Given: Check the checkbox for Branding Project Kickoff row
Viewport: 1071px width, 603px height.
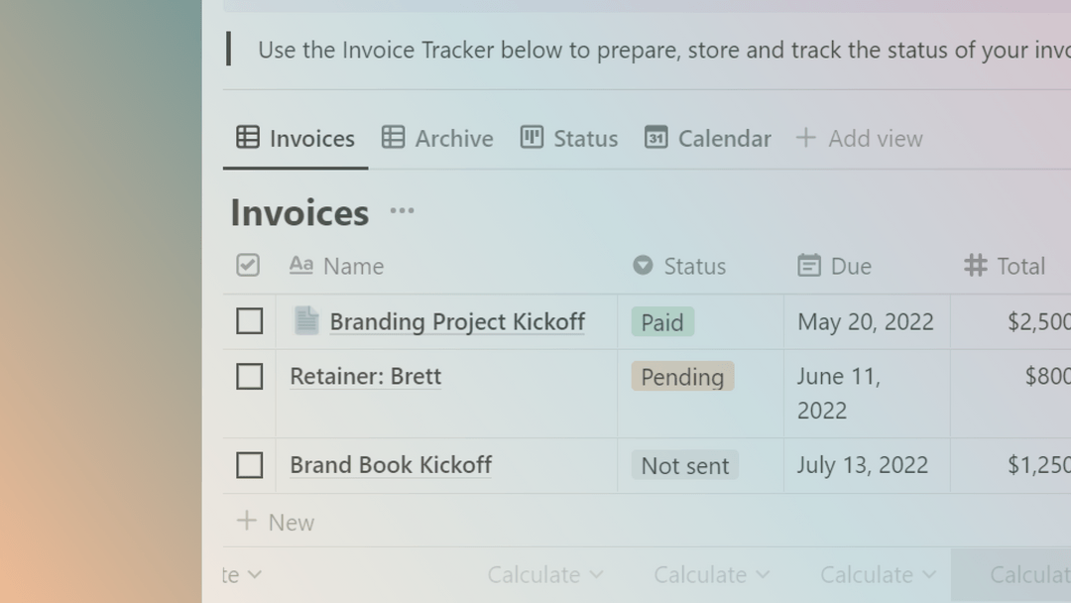Looking at the screenshot, I should coord(248,320).
